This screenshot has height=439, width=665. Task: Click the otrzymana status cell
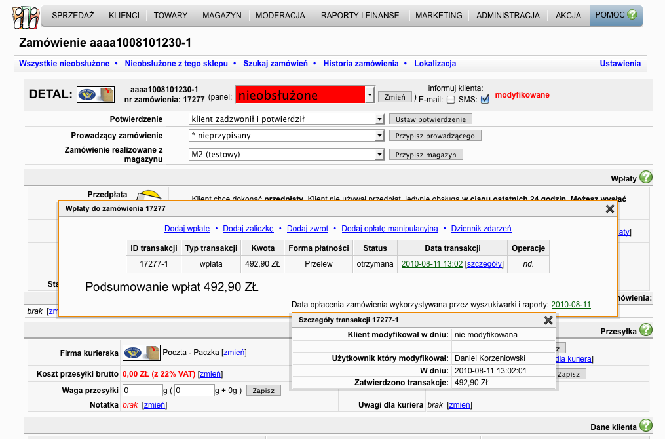click(x=375, y=264)
